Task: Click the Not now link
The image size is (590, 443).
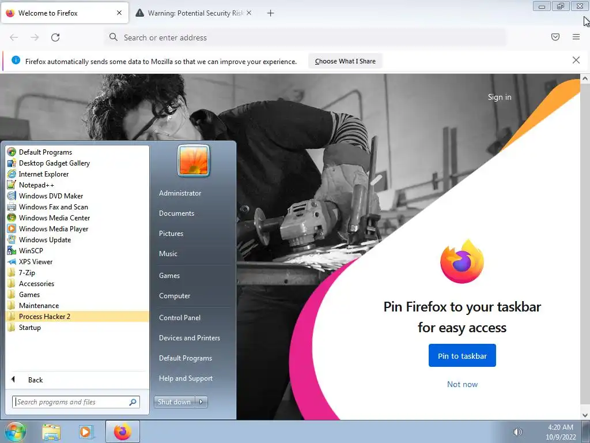Action: coord(462,384)
